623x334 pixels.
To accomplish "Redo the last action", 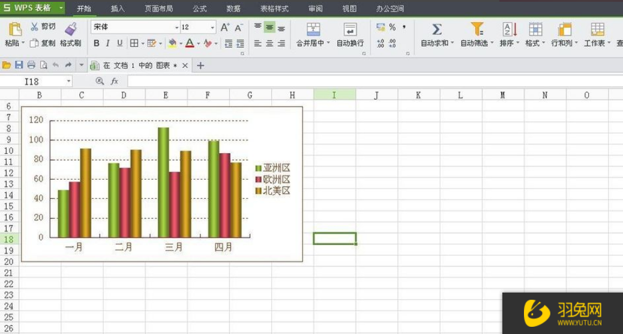I will 68,65.
